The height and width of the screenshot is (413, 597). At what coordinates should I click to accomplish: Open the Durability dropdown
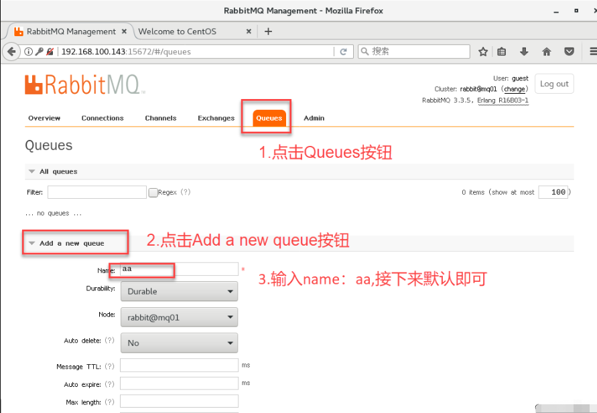pos(179,291)
